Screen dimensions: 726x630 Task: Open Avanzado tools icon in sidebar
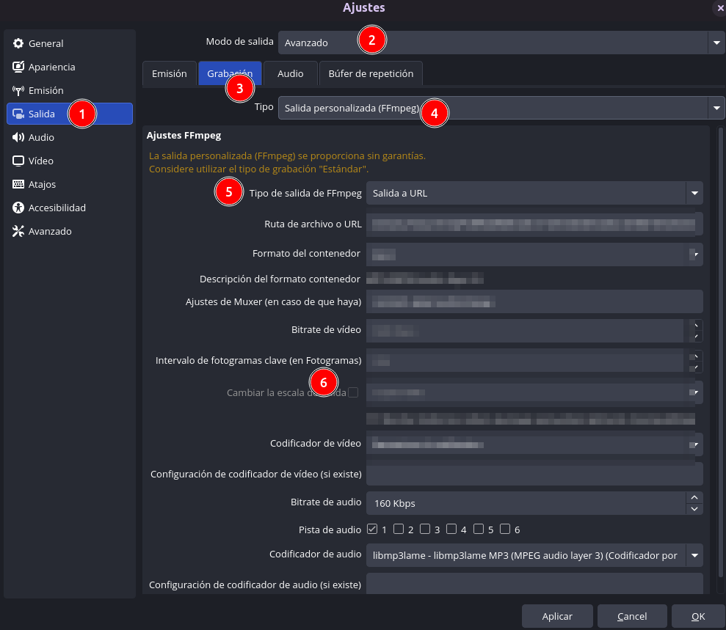18,231
